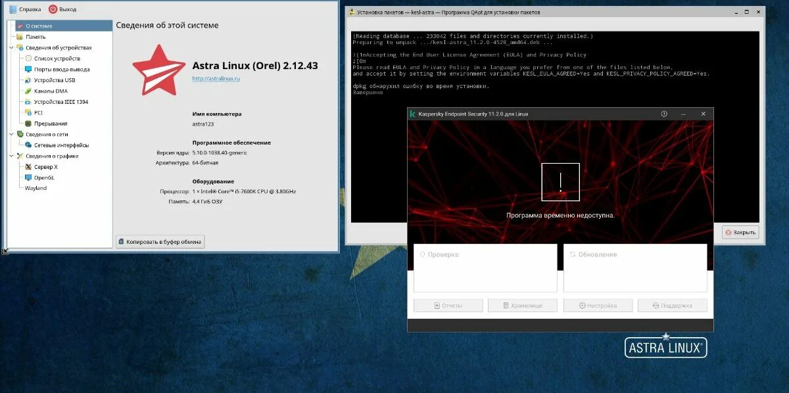Close the Kaspersky Endpoint Security window
This screenshot has width=789, height=393.
(x=703, y=114)
